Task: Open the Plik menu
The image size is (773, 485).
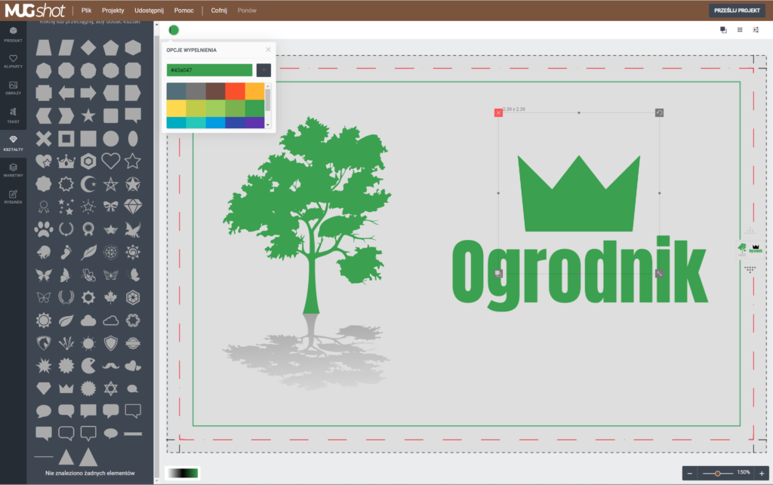Action: coord(87,11)
